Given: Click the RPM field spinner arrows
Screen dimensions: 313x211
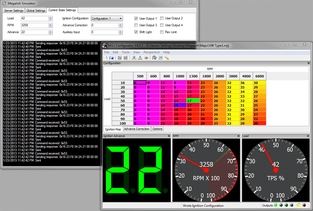Looking at the screenshot, I should click(50, 25).
